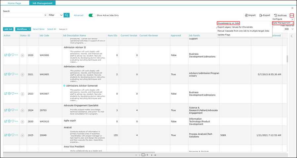Viewport: 297px width, 158px height.
Task: Favorite job 2023 with heart icon
Action: [x=13, y=94]
